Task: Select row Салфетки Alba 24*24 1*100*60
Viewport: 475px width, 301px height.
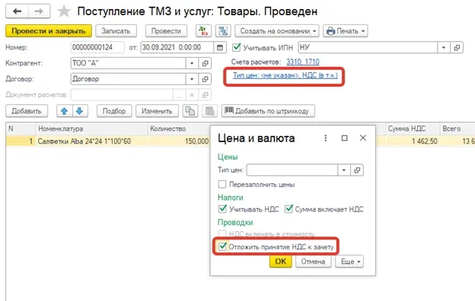Action: click(84, 141)
